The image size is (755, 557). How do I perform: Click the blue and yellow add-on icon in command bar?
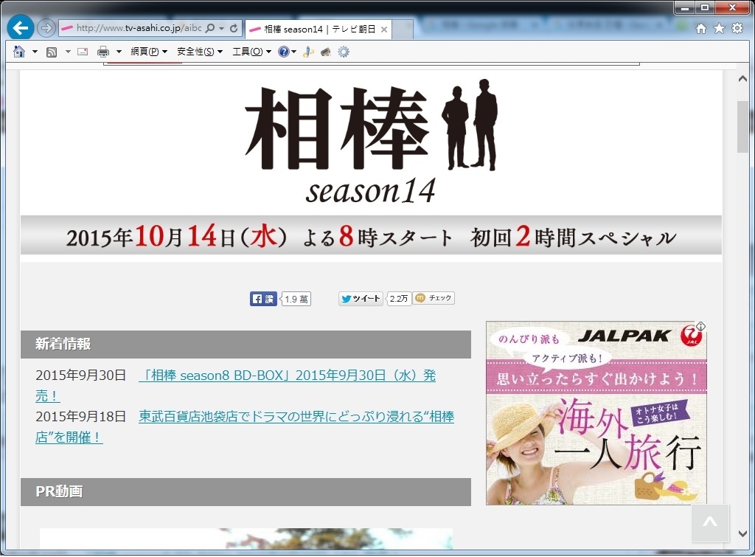308,52
